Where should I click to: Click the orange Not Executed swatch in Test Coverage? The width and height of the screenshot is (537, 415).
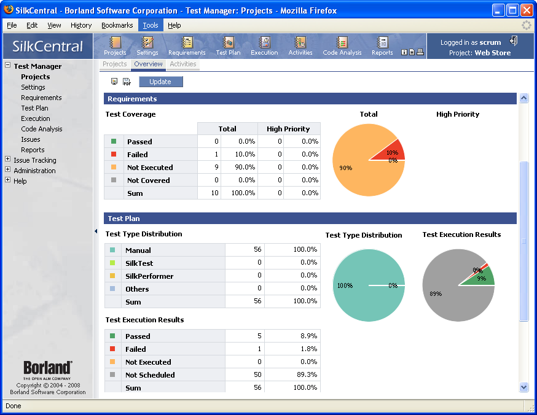point(114,167)
